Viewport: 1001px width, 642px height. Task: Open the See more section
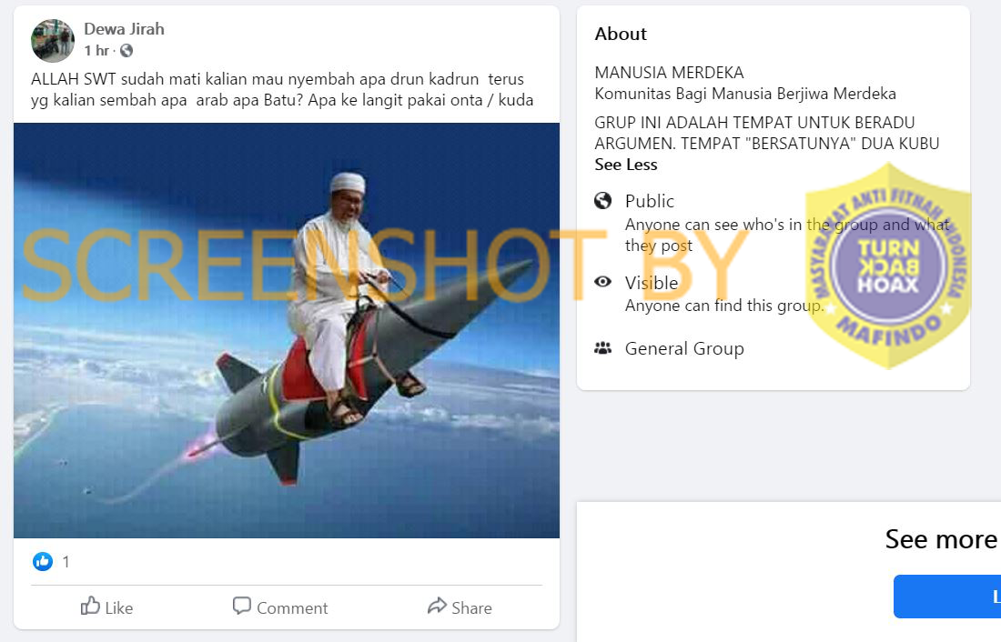pyautogui.click(x=941, y=539)
